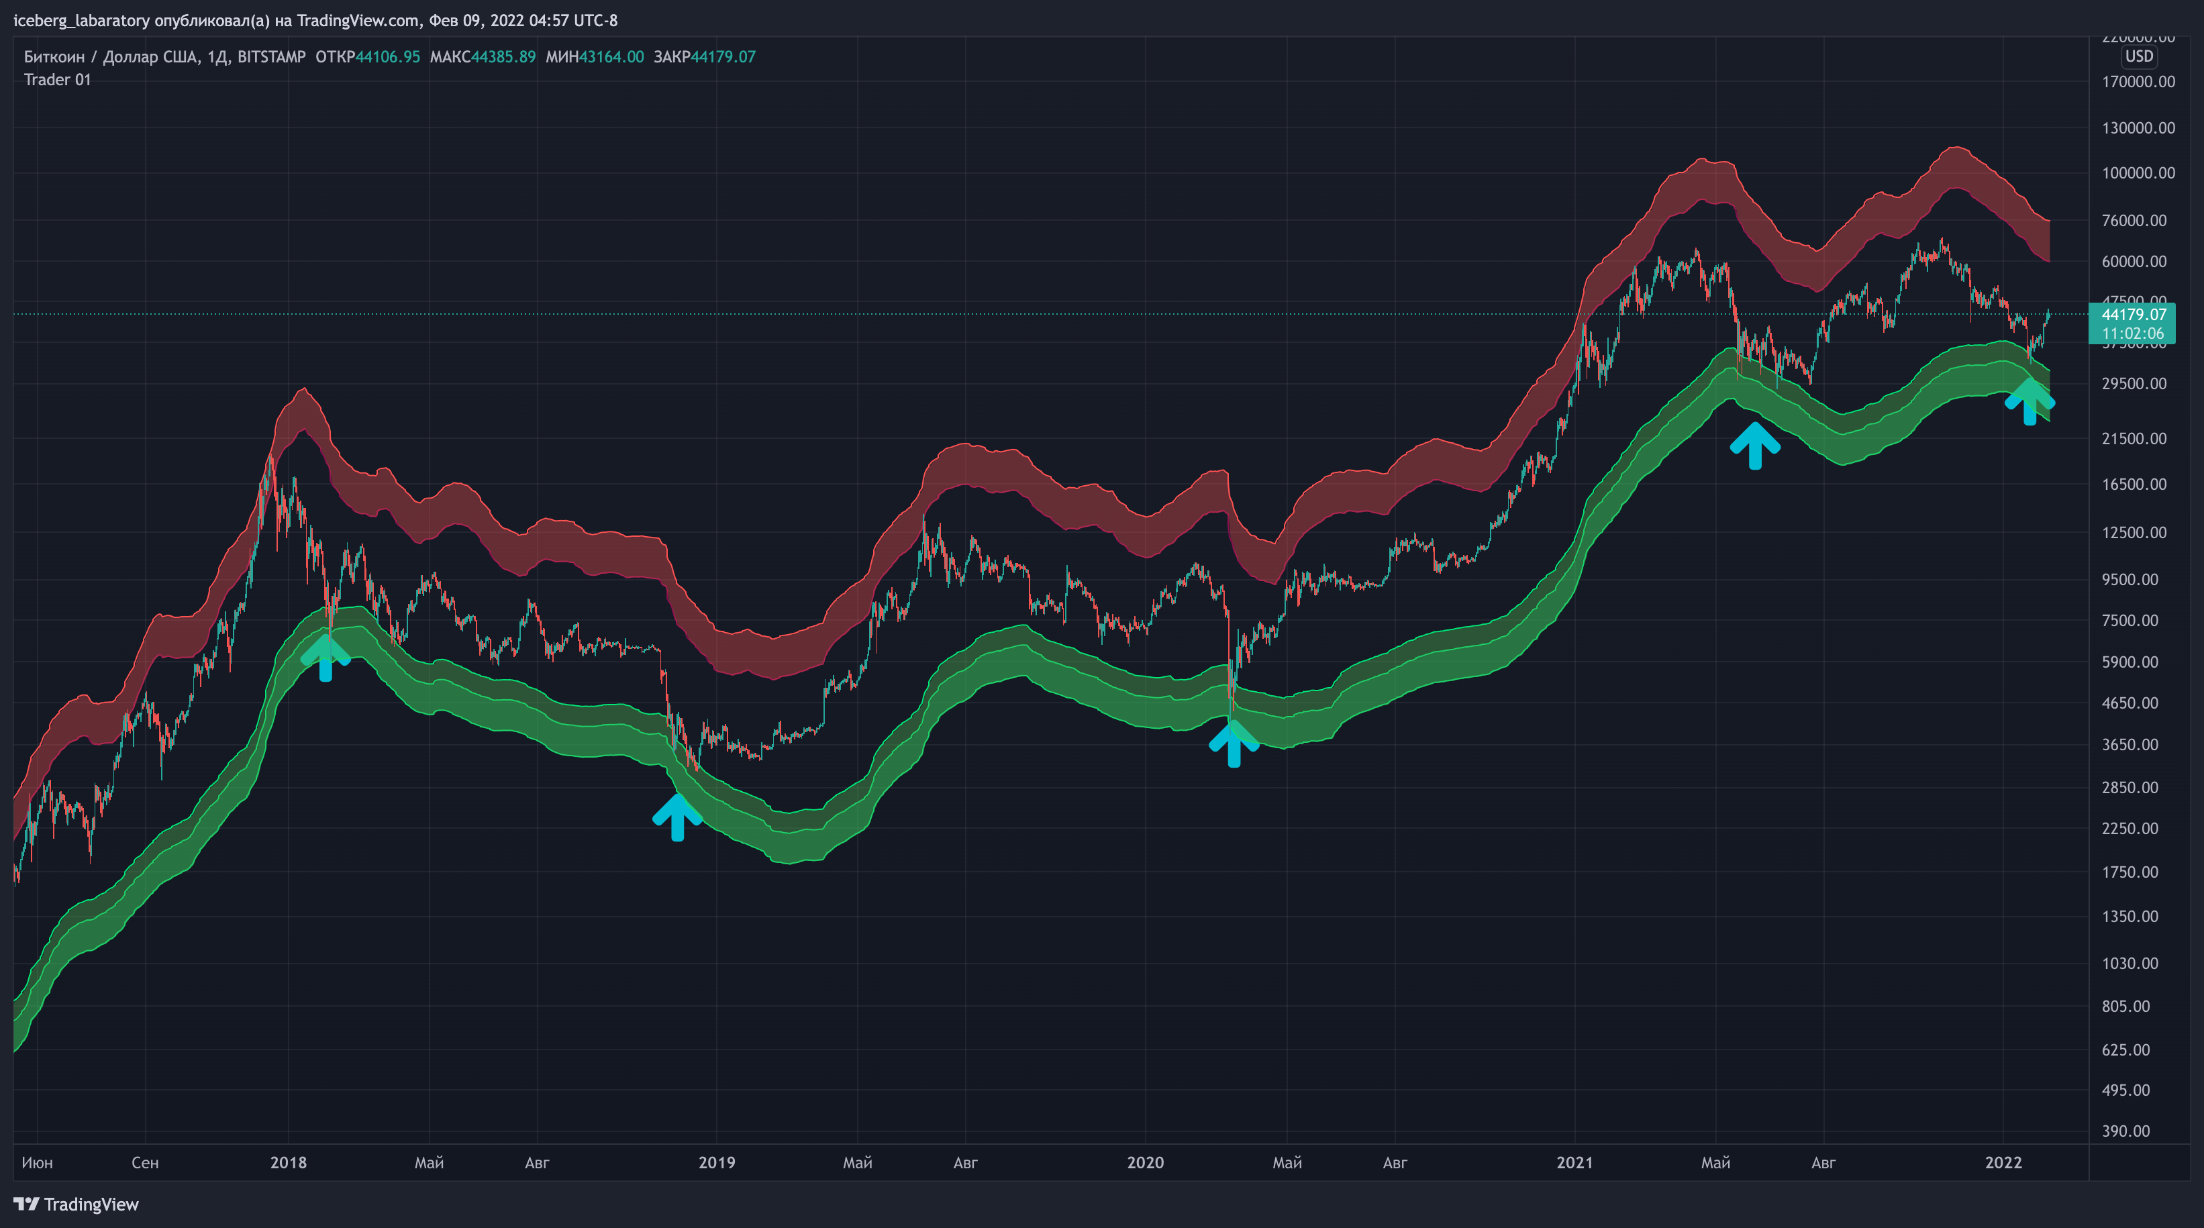Click the red upper band near 2021 peak
The height and width of the screenshot is (1228, 2204).
(1703, 181)
